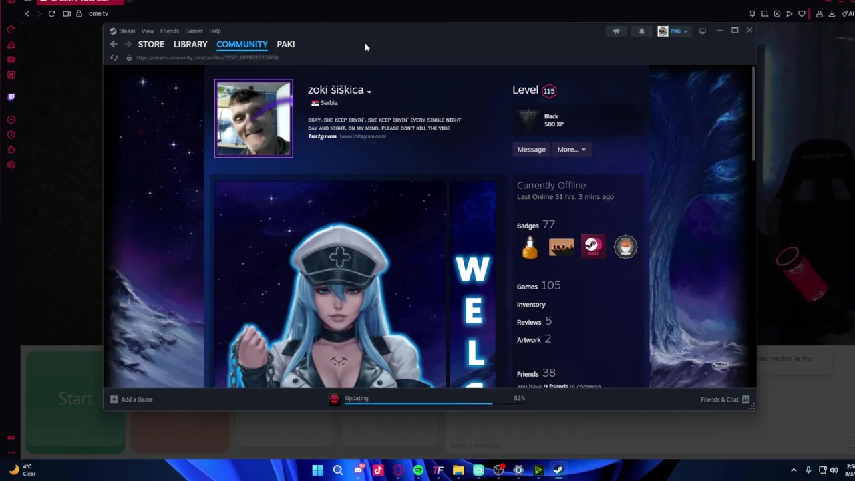Switch to the COMMUNITY tab
The width and height of the screenshot is (855, 481).
click(x=242, y=44)
